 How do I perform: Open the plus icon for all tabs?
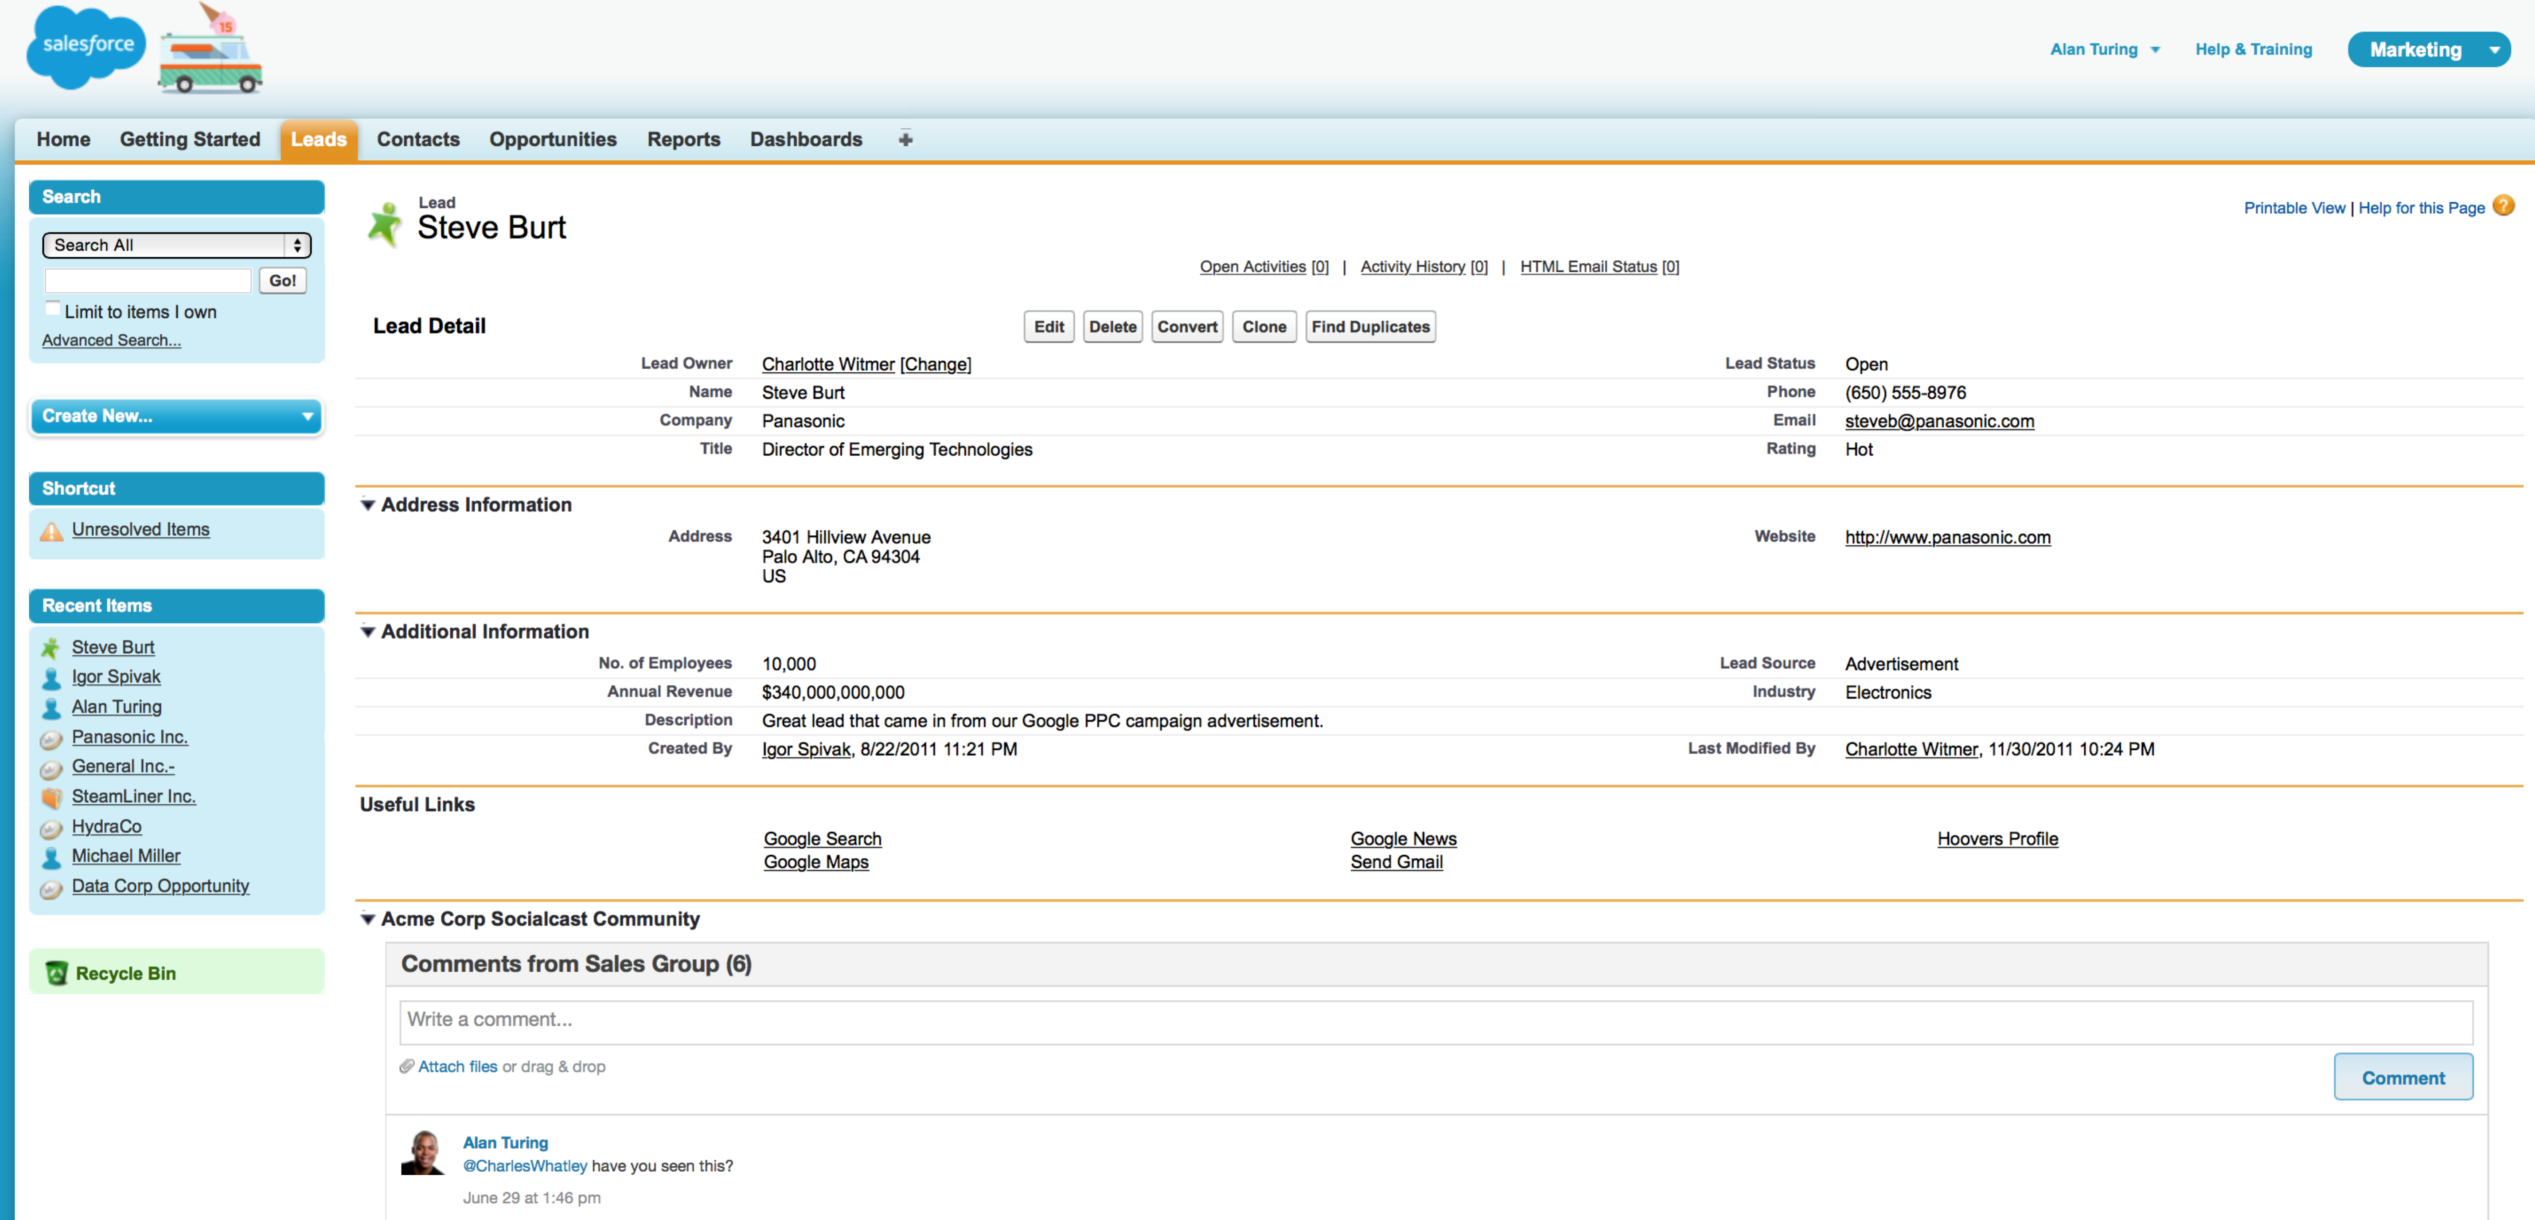(x=905, y=139)
